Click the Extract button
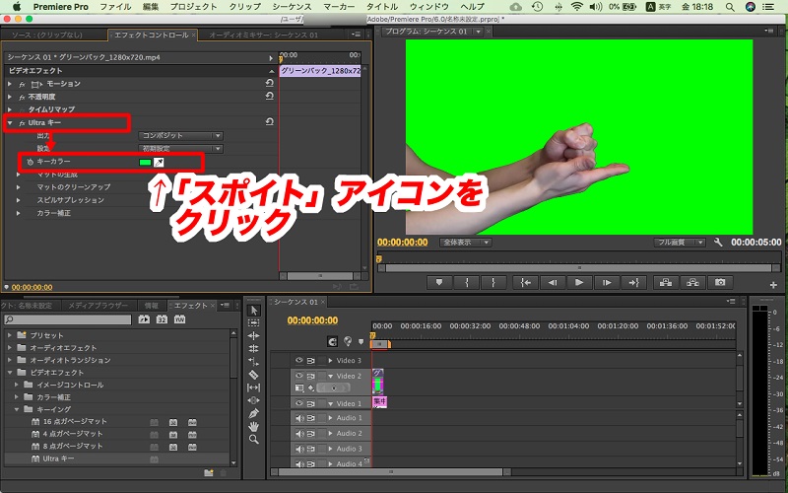The height and width of the screenshot is (493, 788). 693,283
